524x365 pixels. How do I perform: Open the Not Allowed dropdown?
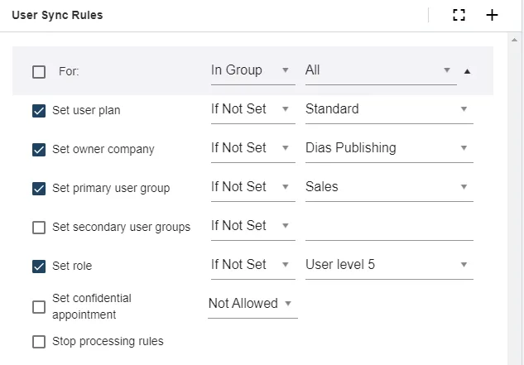coord(252,304)
